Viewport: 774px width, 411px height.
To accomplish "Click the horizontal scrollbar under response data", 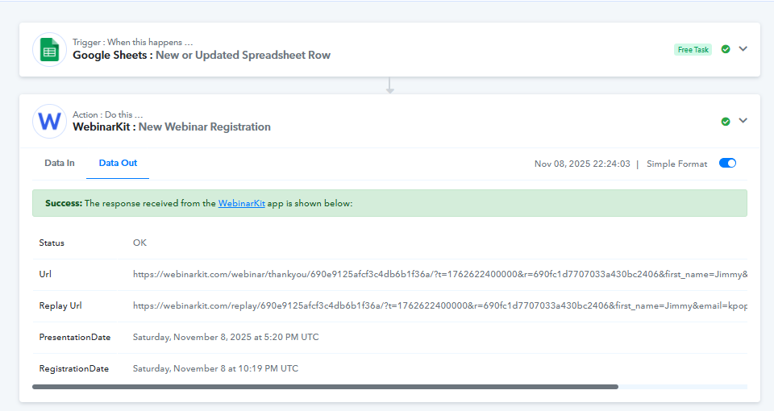I will [325, 387].
